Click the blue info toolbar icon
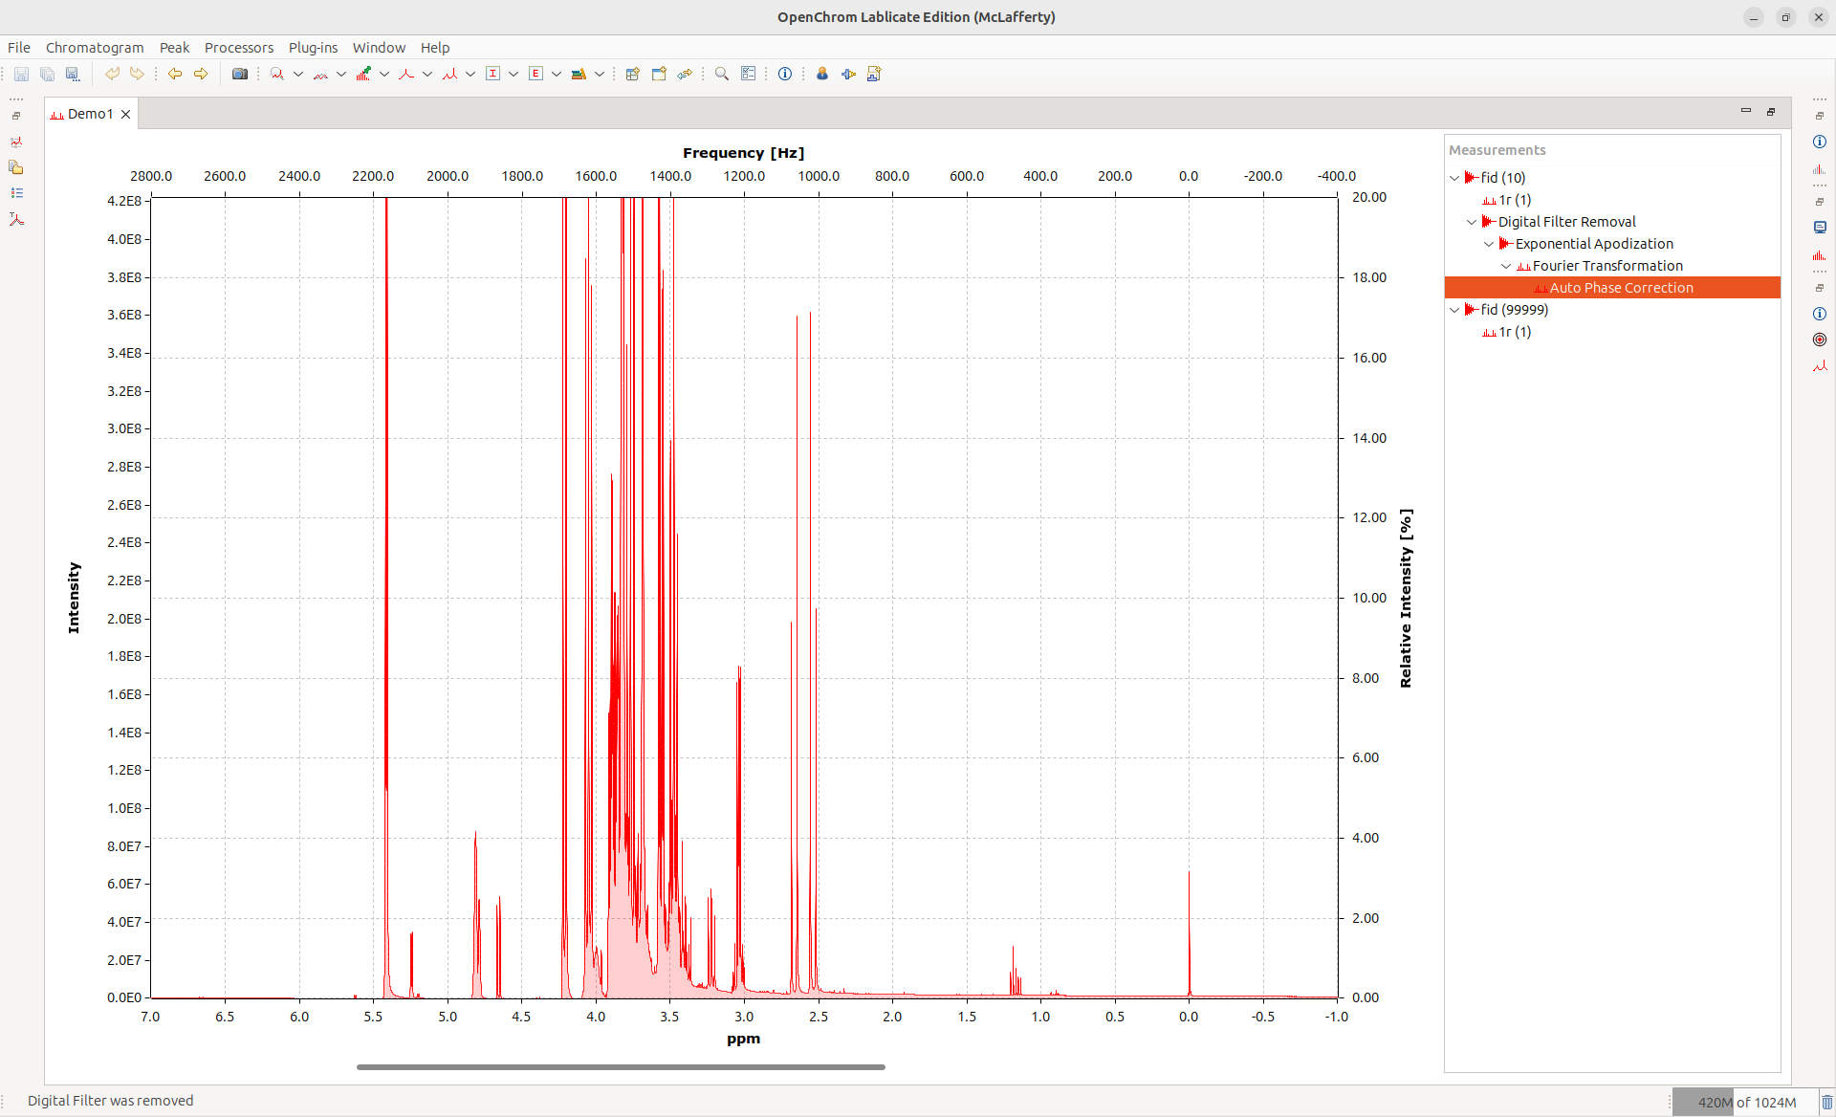The width and height of the screenshot is (1836, 1117). pyautogui.click(x=785, y=74)
